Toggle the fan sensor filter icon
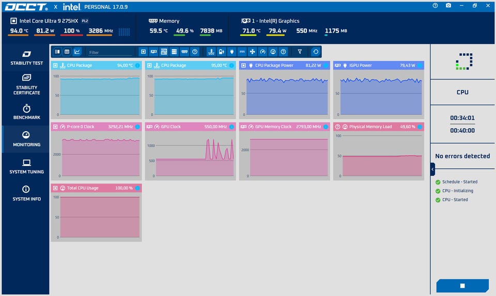The width and height of the screenshot is (496, 296). (252, 52)
